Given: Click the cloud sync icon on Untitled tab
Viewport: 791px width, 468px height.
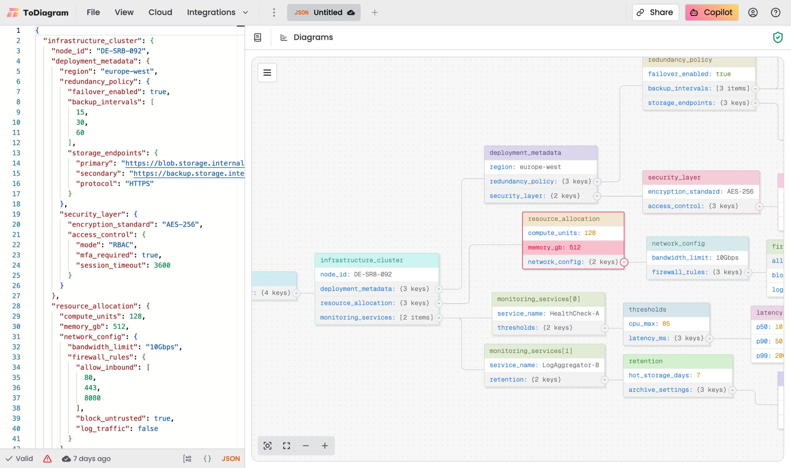Looking at the screenshot, I should point(351,13).
